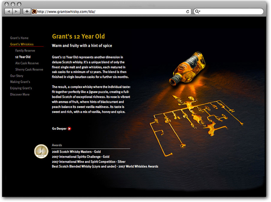The image size is (271, 202).
Task: Click the red Go Deeper arrow icon
Action: pyautogui.click(x=69, y=129)
